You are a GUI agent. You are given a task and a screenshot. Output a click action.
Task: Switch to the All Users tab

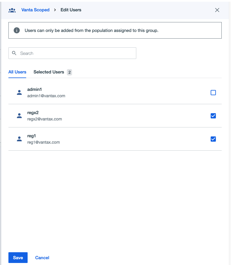17,72
